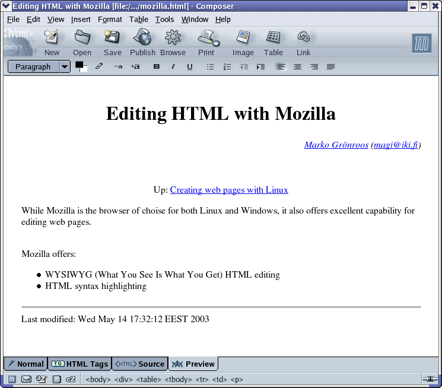Viewport: 442px width, 388px height.
Task: Open the Format menu
Action: [110, 19]
